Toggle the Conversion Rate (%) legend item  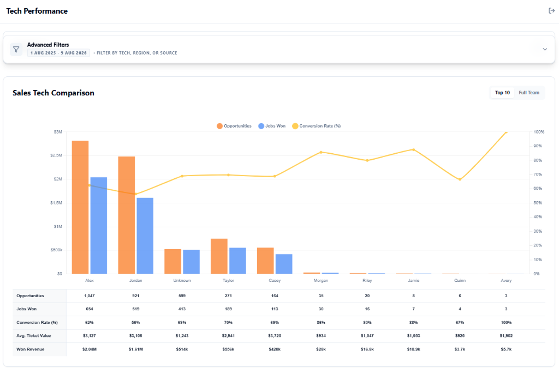[316, 126]
